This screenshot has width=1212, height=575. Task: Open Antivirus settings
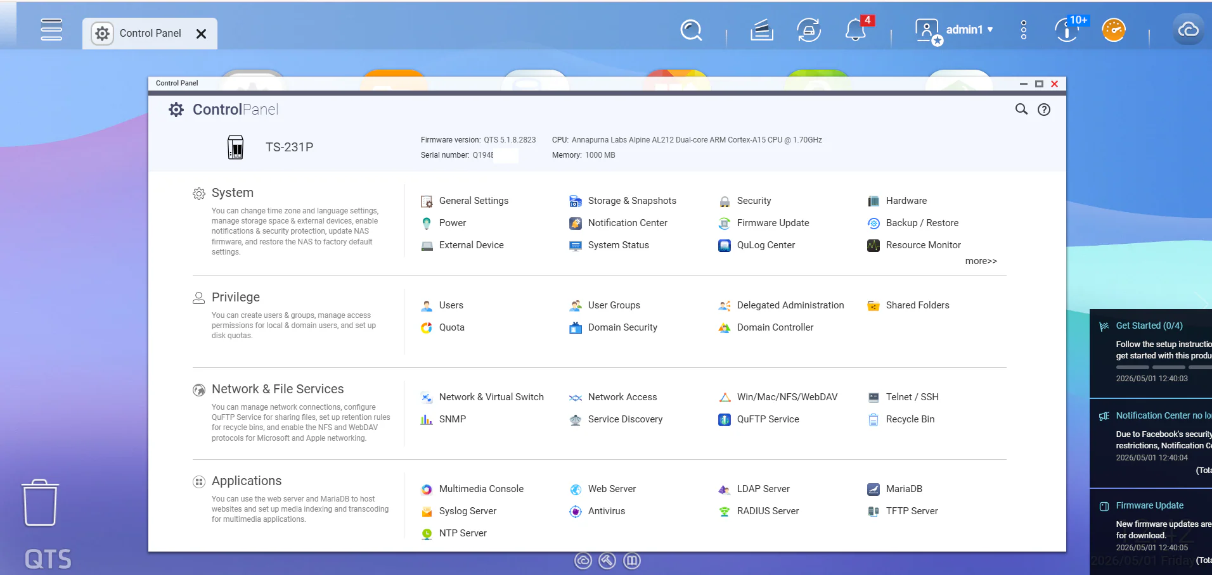pyautogui.click(x=597, y=511)
